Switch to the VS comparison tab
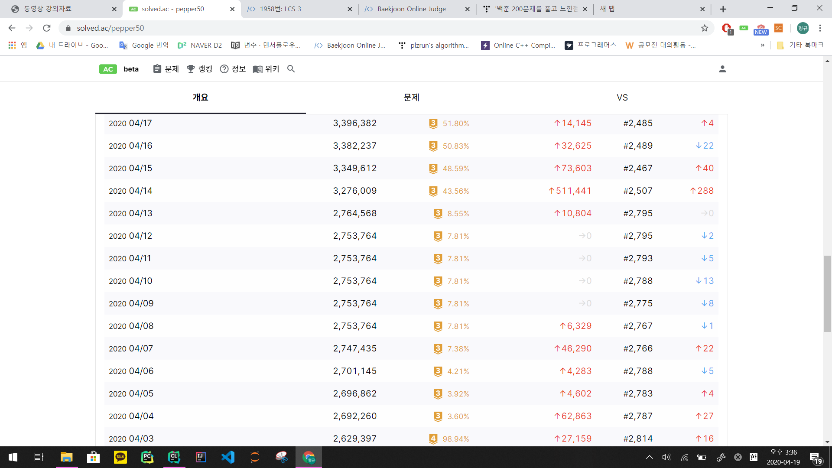 (x=622, y=97)
